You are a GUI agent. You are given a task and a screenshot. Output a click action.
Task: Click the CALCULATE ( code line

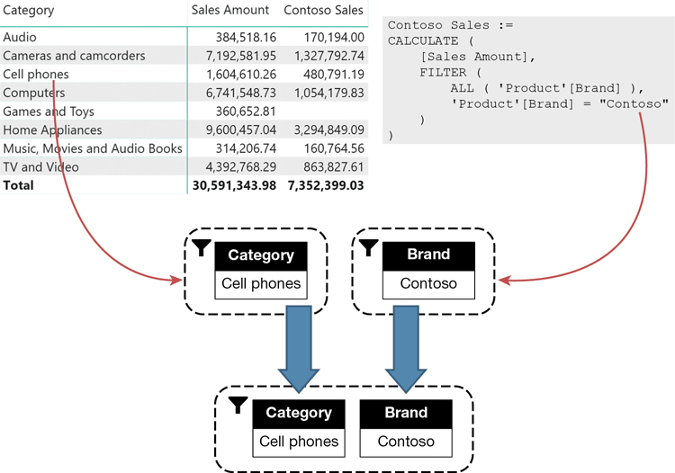tap(430, 40)
